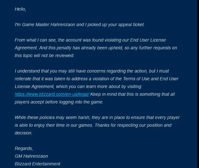The height and width of the screenshot is (168, 199).
Task: Click the "Hello," greeting text
Action: (20, 9)
